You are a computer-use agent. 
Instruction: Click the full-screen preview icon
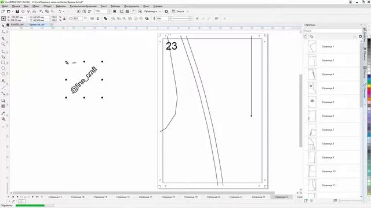(x=115, y=12)
